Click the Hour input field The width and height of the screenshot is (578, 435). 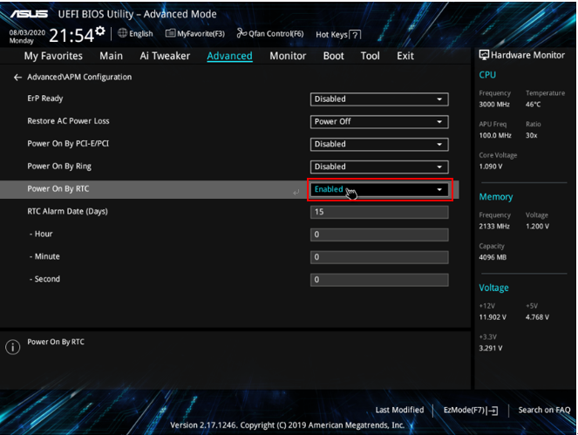(x=379, y=234)
